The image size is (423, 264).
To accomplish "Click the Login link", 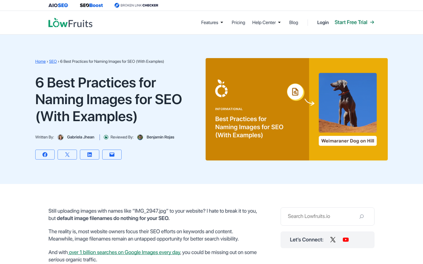I will (323, 22).
